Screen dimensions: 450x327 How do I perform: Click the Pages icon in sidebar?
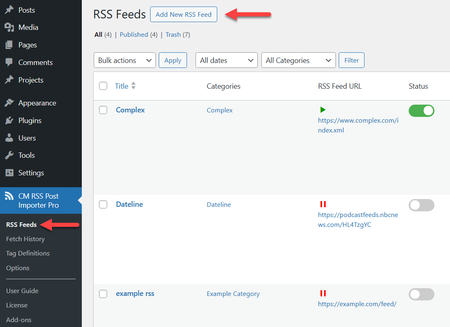point(9,45)
